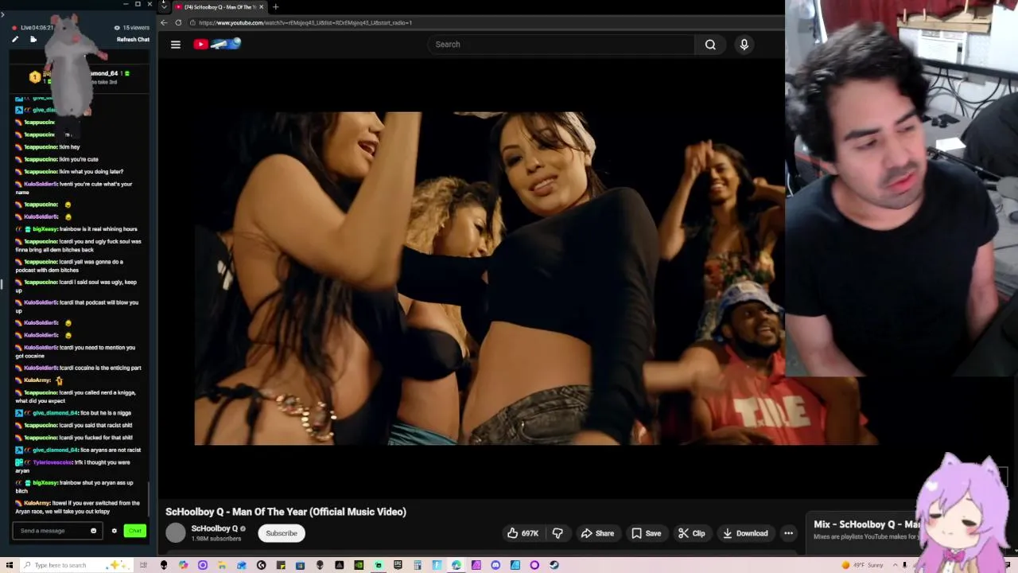Open Discord from the taskbar
This screenshot has width=1018, height=573.
tap(495, 565)
